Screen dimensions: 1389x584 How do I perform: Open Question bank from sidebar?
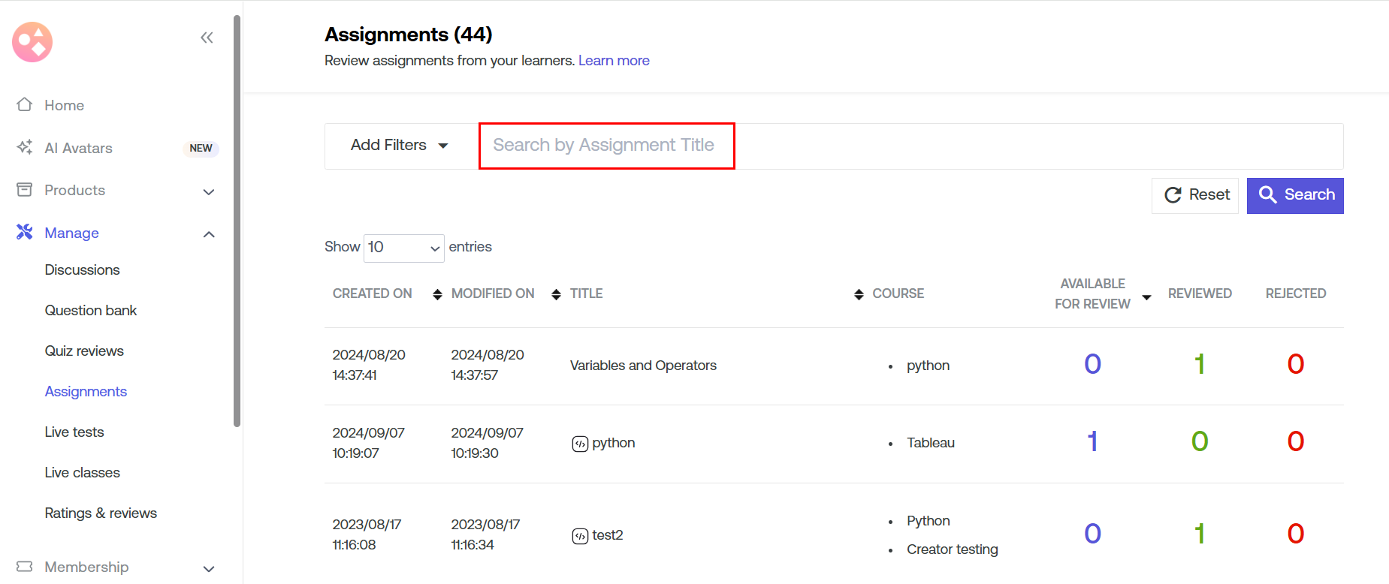pos(91,311)
